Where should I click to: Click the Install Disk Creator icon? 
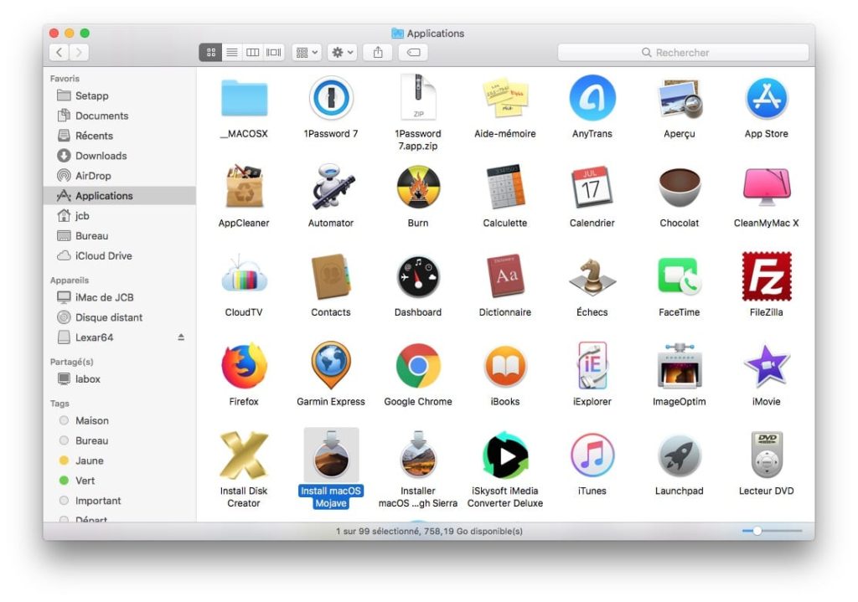point(244,455)
